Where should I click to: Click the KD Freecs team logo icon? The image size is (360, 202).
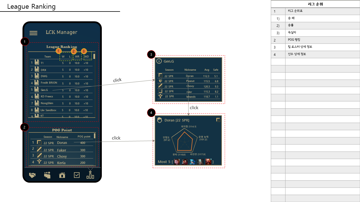[x=37, y=97]
